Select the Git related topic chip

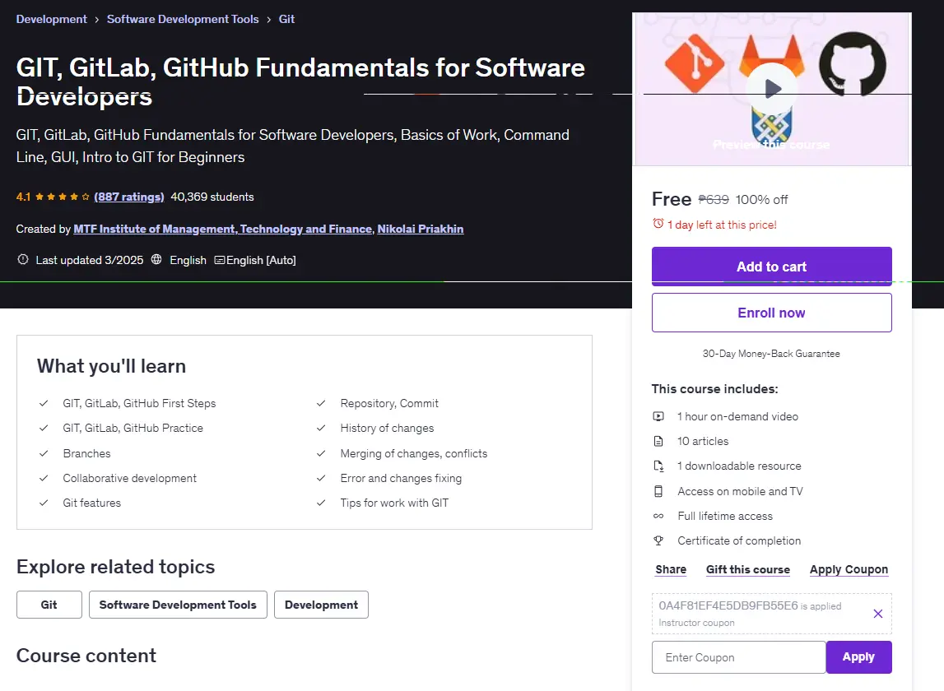pyautogui.click(x=49, y=605)
